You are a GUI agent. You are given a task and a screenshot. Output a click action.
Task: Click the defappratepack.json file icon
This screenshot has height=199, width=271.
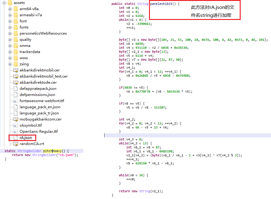(16, 89)
